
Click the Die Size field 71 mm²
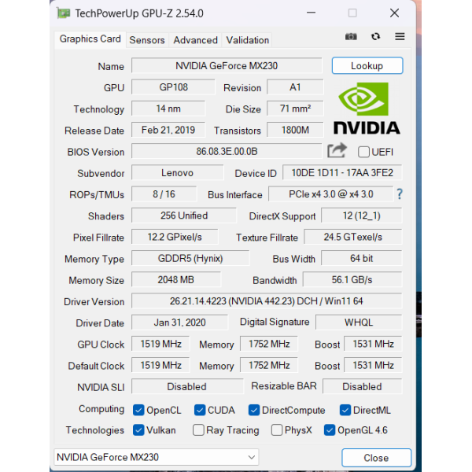point(295,109)
